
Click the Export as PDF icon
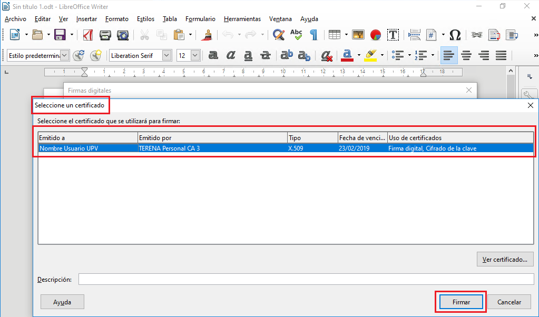tap(88, 35)
